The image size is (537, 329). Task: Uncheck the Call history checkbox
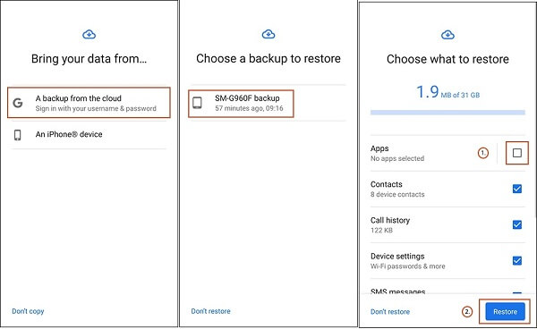pyautogui.click(x=517, y=224)
